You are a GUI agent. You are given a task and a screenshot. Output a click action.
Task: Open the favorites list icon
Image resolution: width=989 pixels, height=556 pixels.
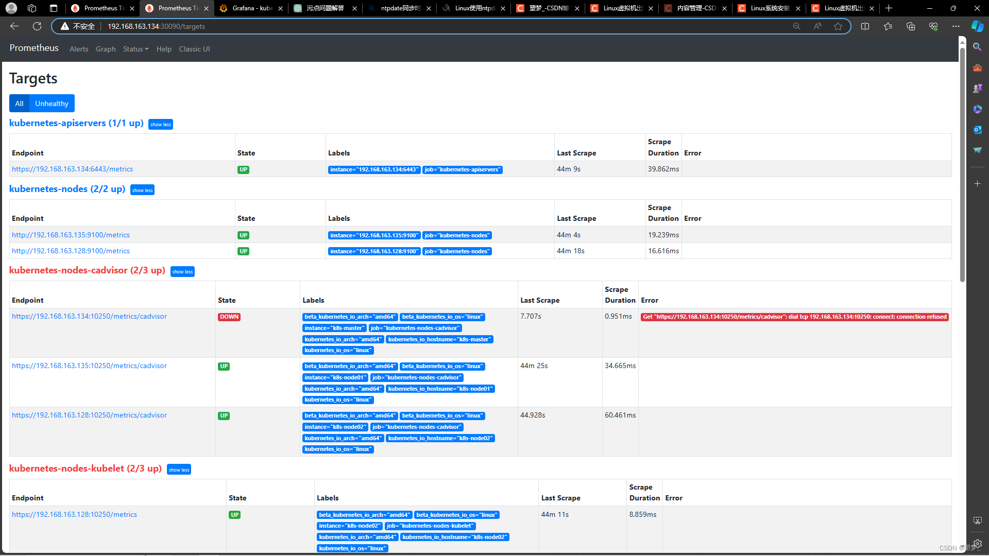click(x=888, y=26)
